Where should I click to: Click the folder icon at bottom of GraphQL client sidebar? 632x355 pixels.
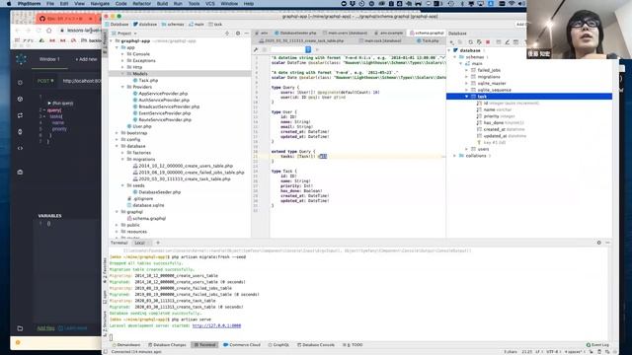tap(20, 328)
